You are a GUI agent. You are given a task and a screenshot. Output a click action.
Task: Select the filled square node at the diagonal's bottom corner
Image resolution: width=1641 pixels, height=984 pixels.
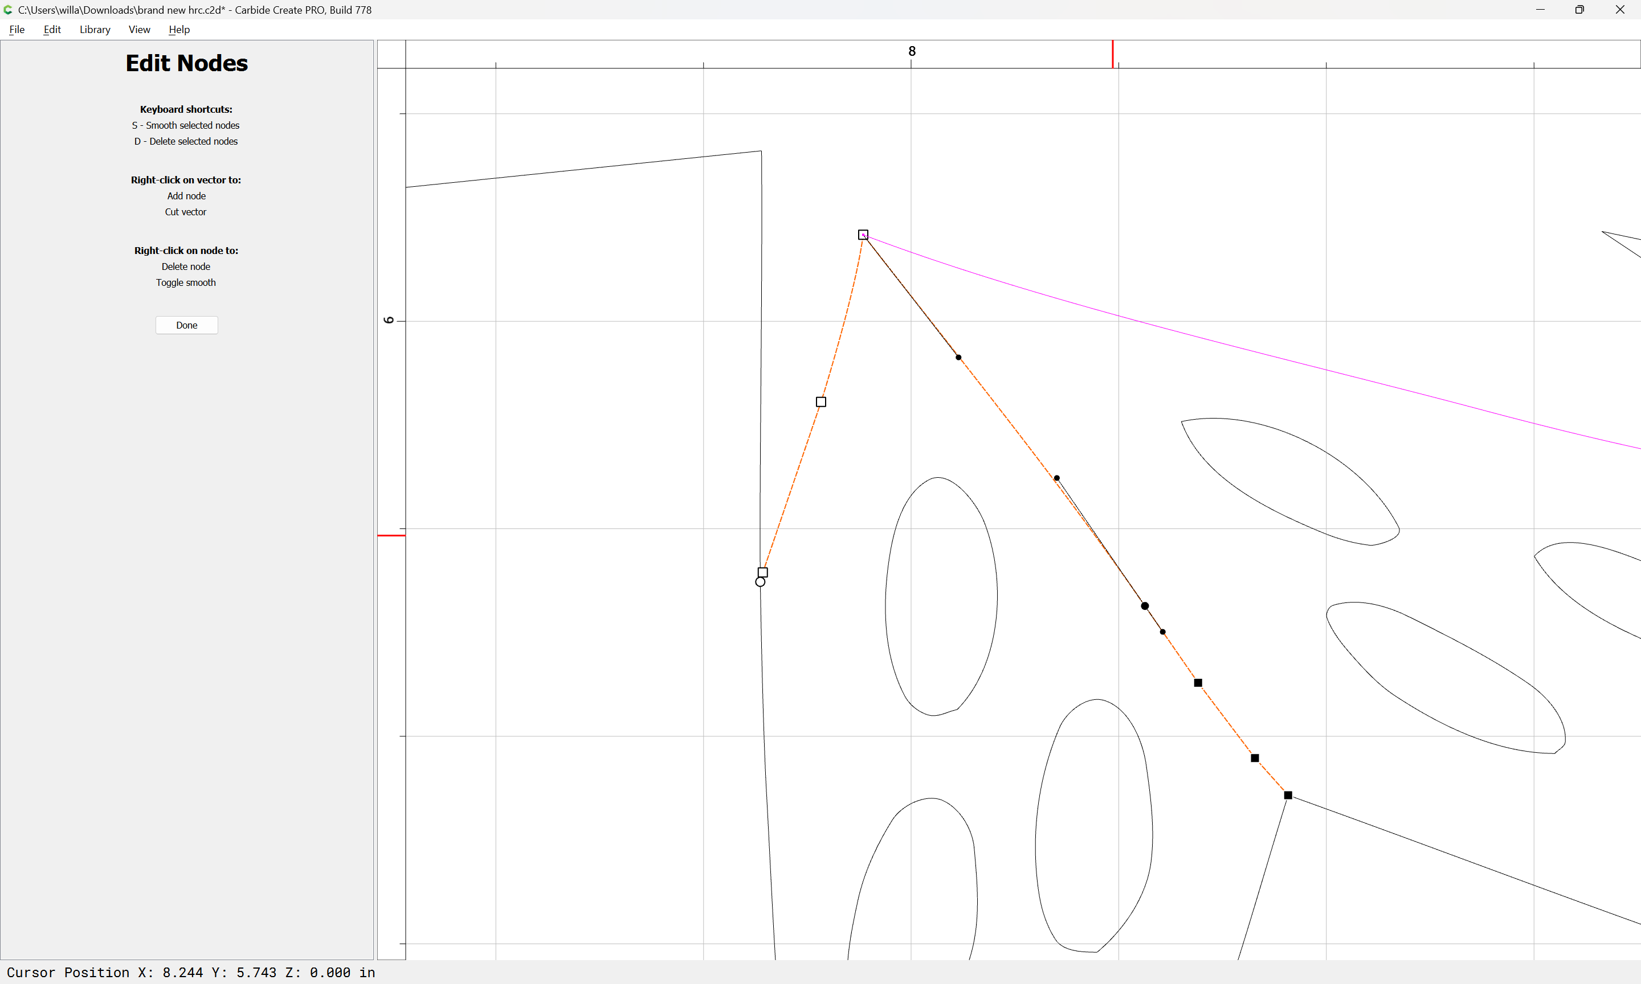(1288, 795)
